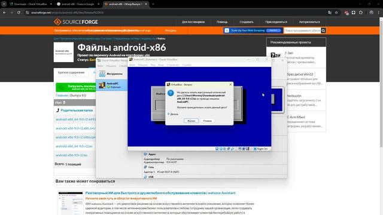
Task: Open the browser profile icon
Action: [x=371, y=13]
